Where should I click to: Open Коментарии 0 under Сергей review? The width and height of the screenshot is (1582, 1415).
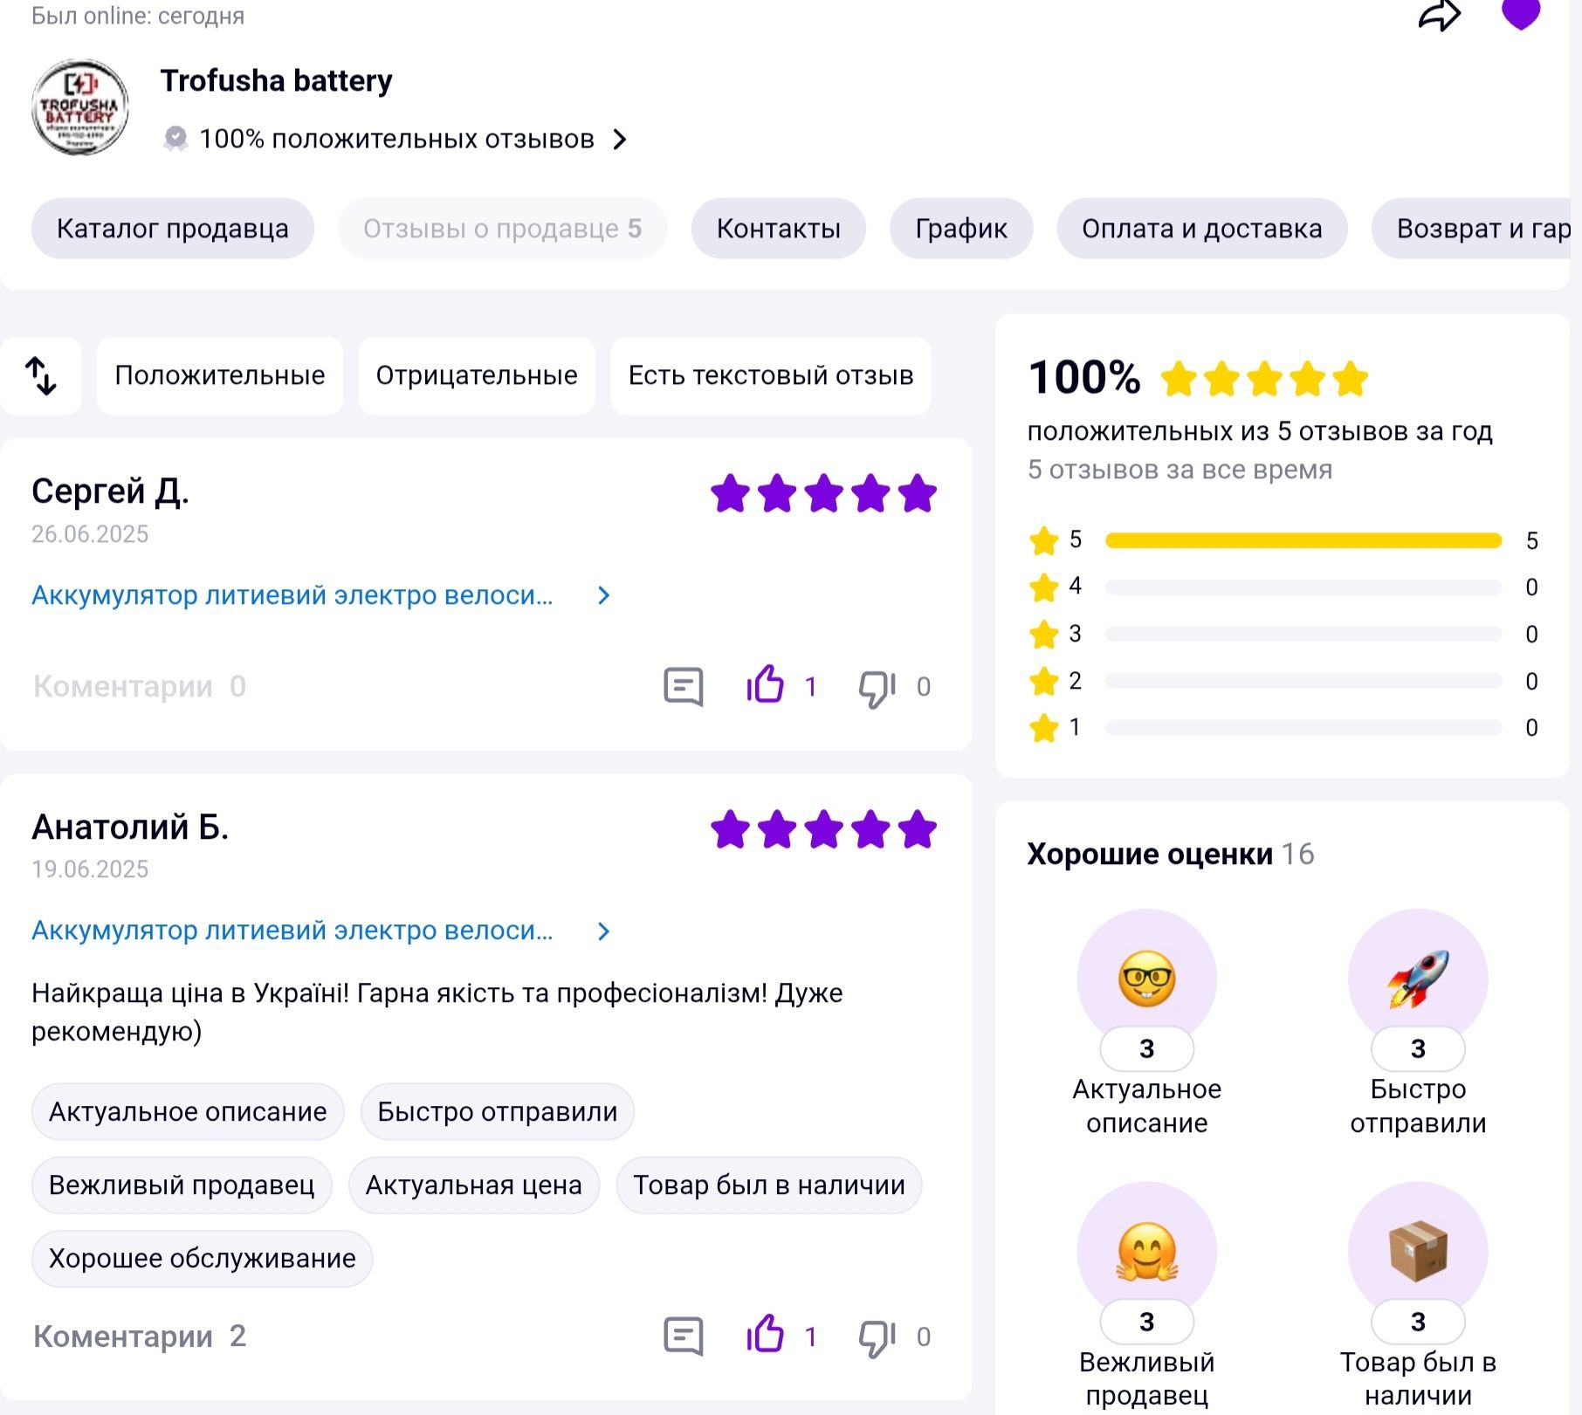(140, 687)
